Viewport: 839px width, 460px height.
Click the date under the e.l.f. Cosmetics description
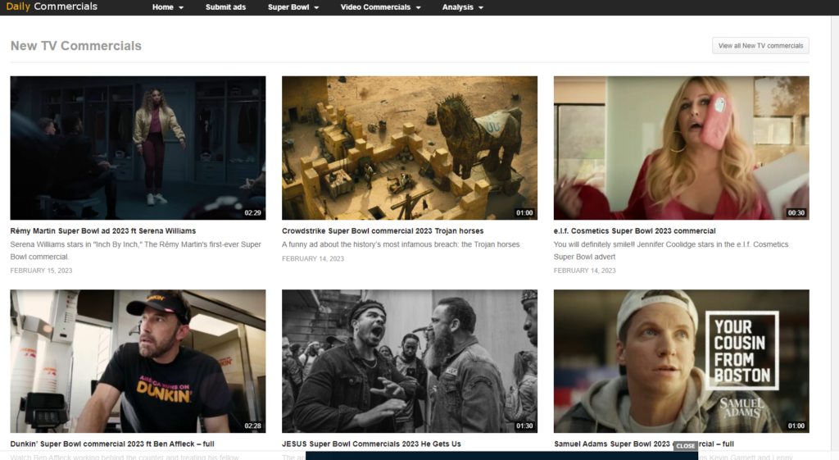click(585, 271)
